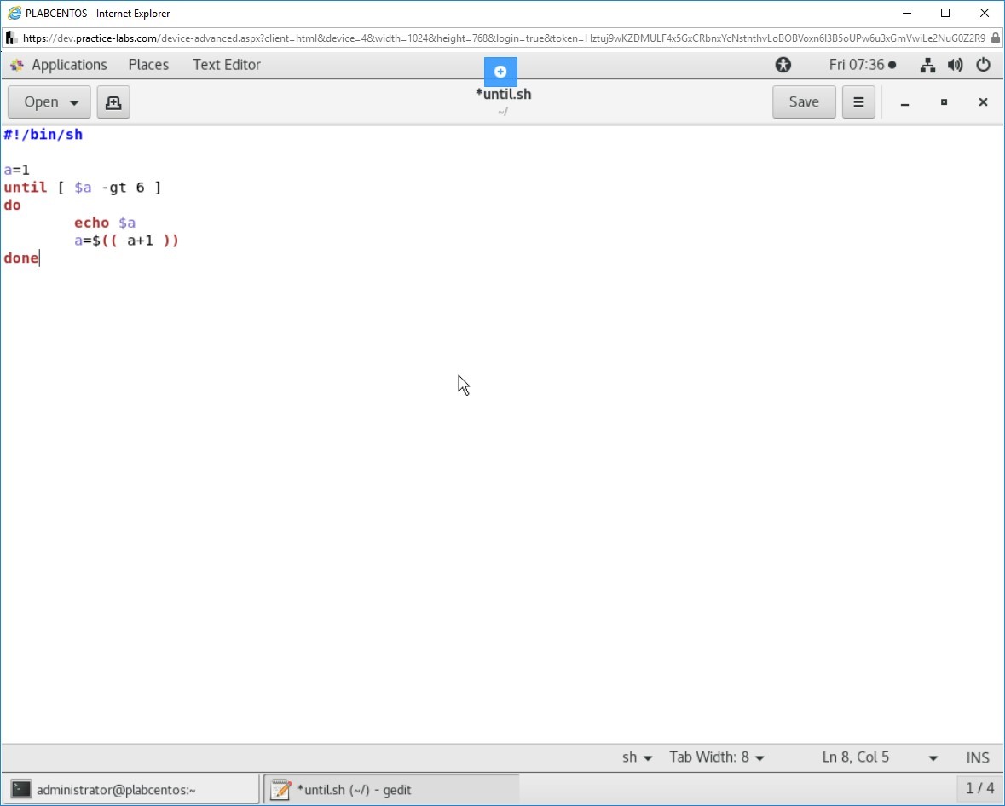Open the Applications menu
This screenshot has height=806, width=1005.
[x=69, y=65]
